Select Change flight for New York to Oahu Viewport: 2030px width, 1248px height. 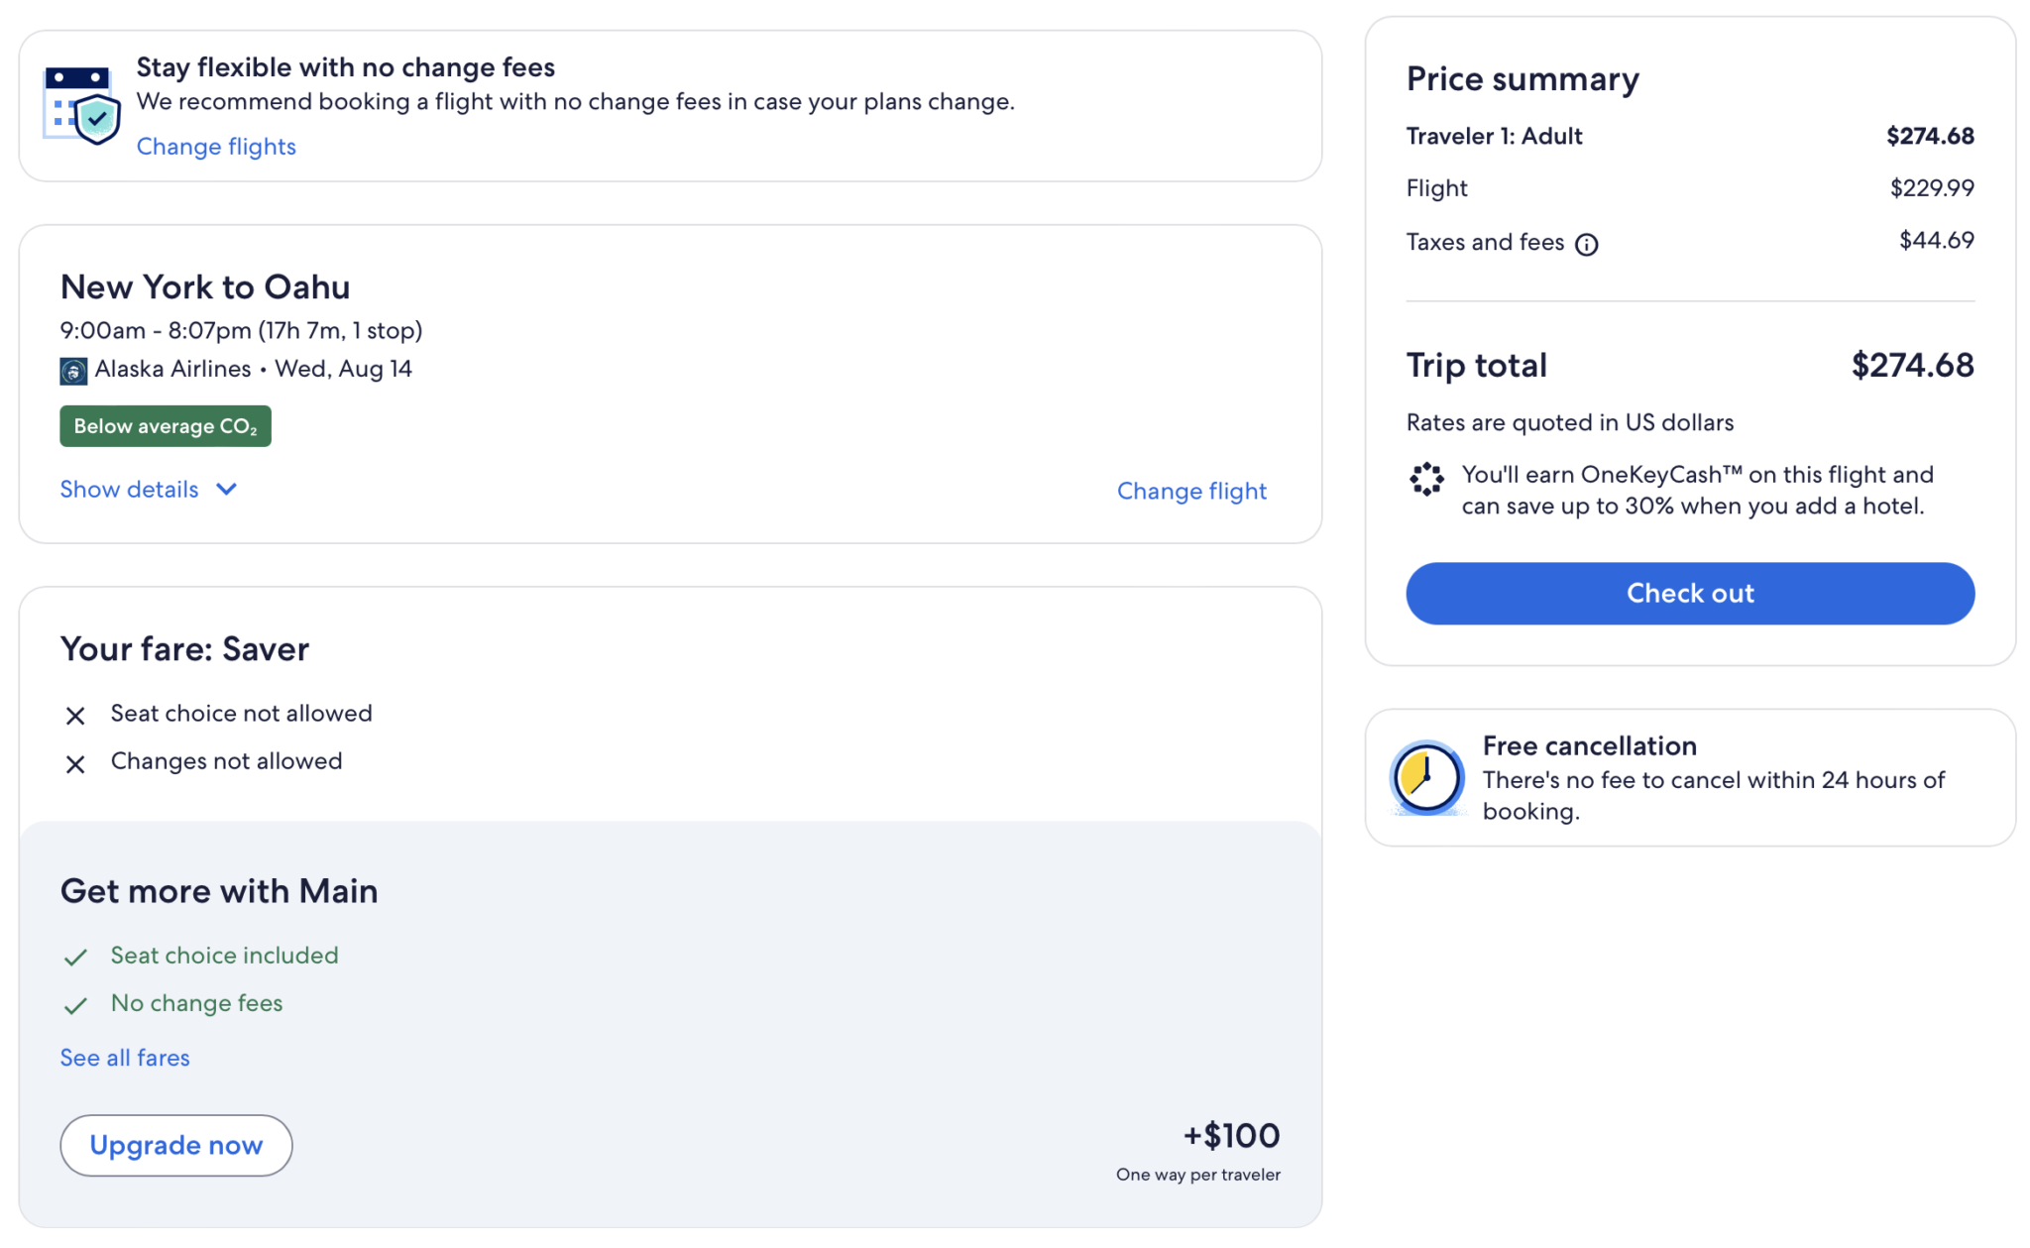pyautogui.click(x=1191, y=491)
